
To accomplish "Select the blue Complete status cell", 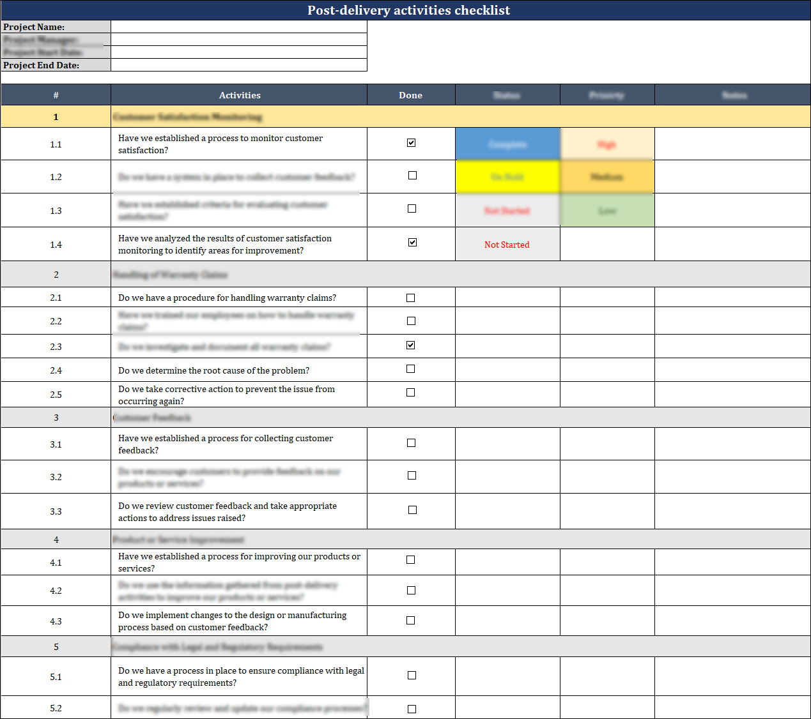I will coord(507,144).
